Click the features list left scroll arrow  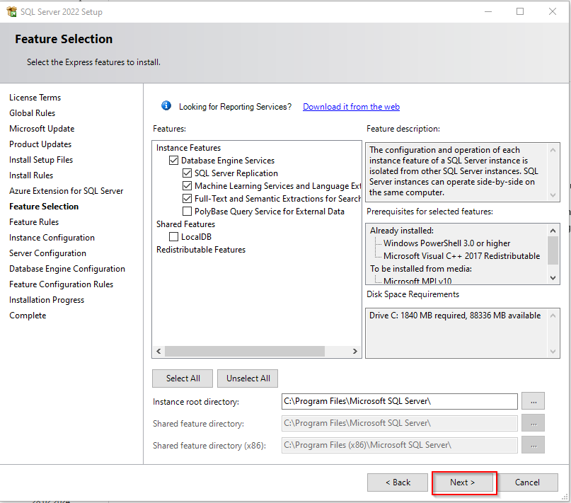tap(158, 351)
